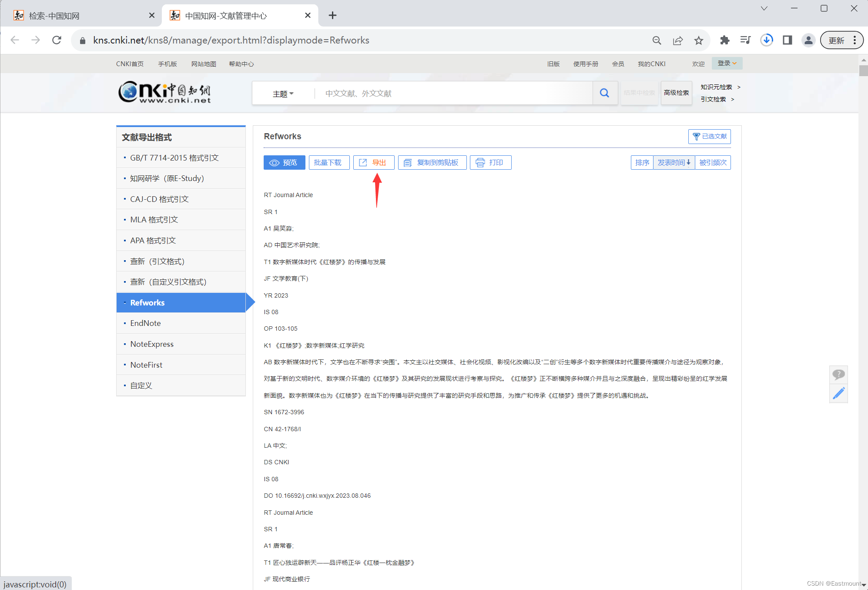This screenshot has height=590, width=868.
Task: Open the 旧版 link
Action: pos(553,64)
